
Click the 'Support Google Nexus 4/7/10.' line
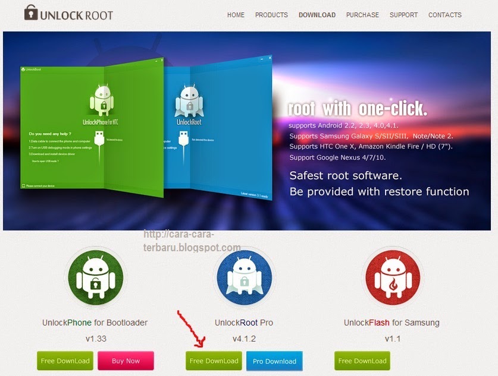[337, 157]
